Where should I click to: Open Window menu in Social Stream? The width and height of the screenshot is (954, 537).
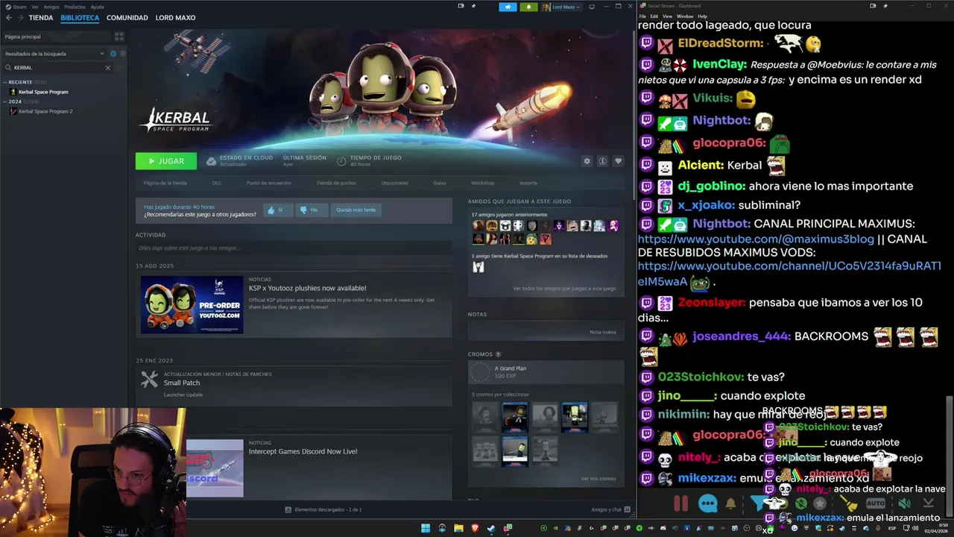(x=684, y=16)
